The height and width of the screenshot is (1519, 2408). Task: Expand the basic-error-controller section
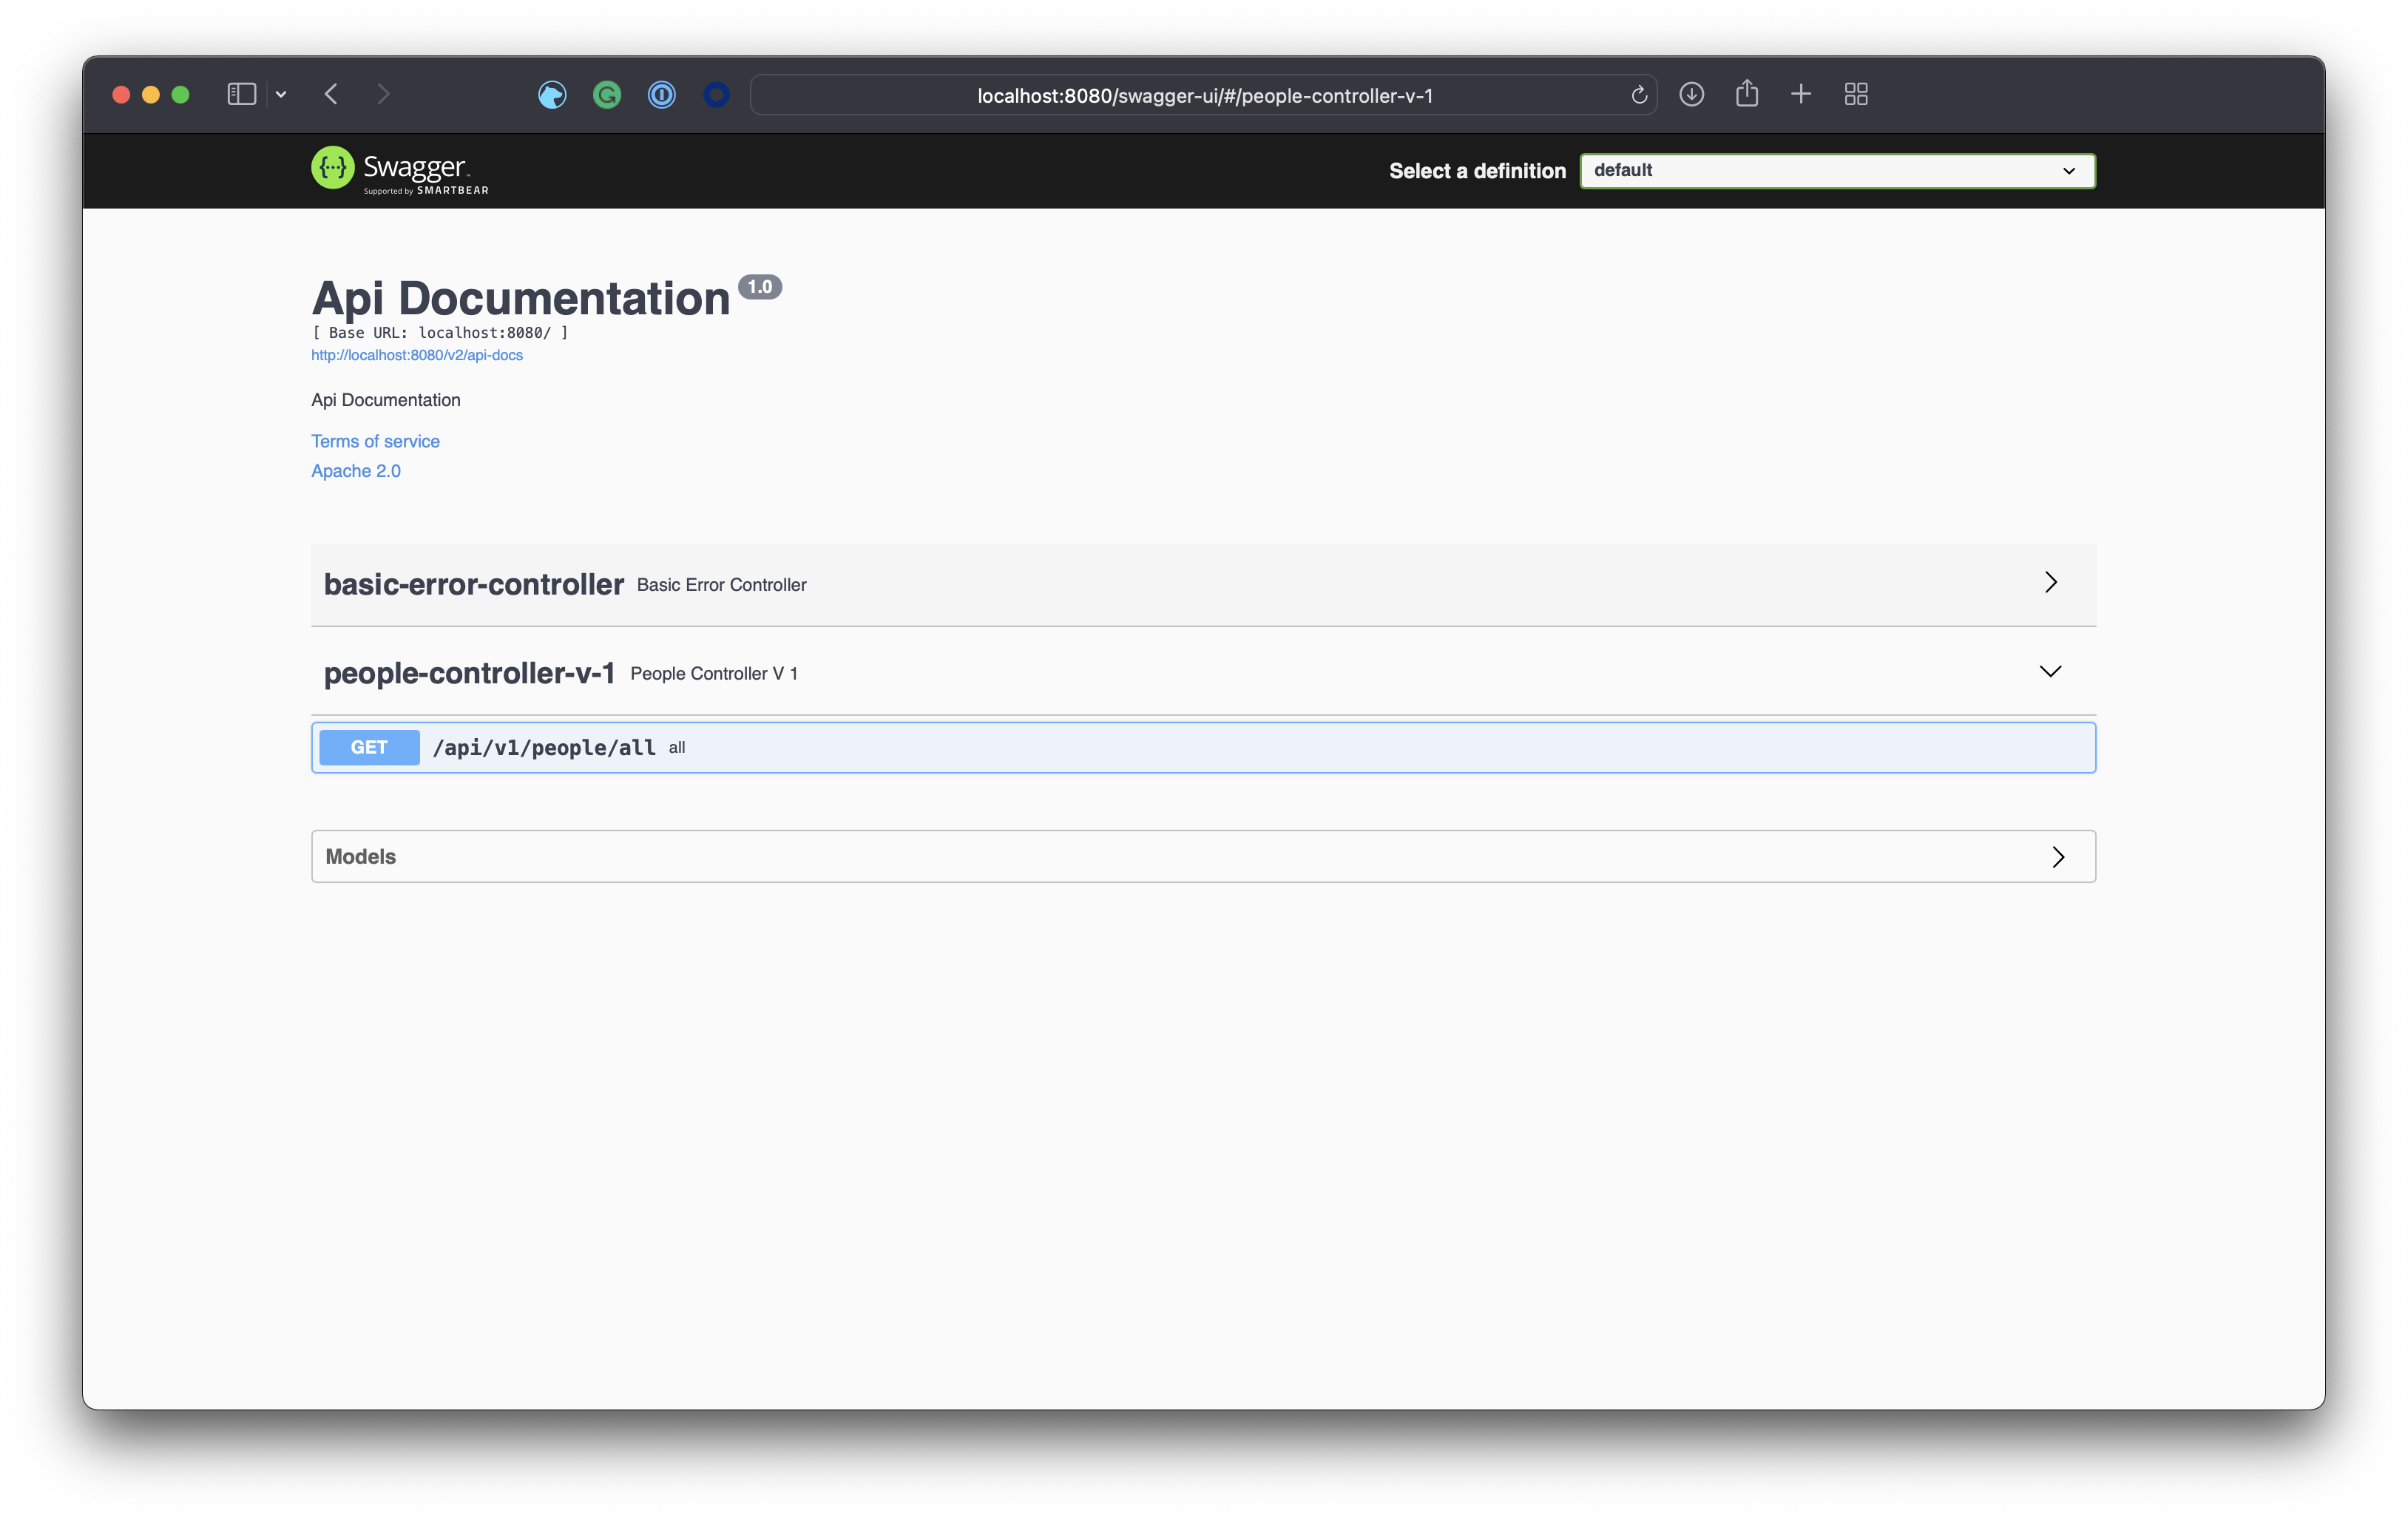pos(2049,583)
